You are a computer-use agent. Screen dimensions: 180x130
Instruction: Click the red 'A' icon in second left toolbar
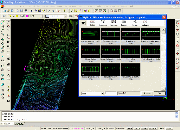[8, 90]
